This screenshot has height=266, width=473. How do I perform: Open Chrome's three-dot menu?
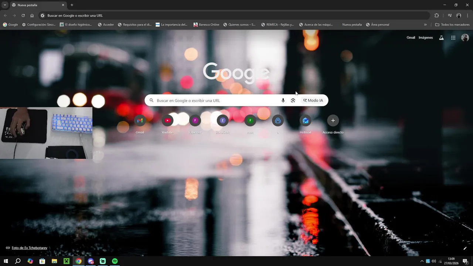[x=467, y=16]
